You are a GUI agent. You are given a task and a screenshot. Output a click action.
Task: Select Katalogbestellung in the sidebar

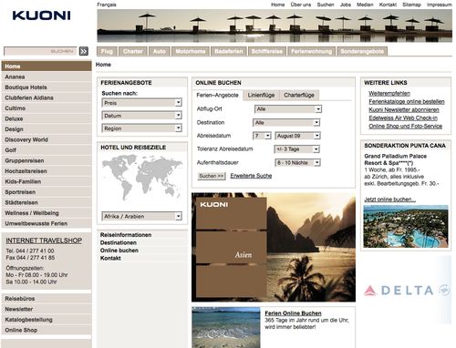(x=47, y=320)
